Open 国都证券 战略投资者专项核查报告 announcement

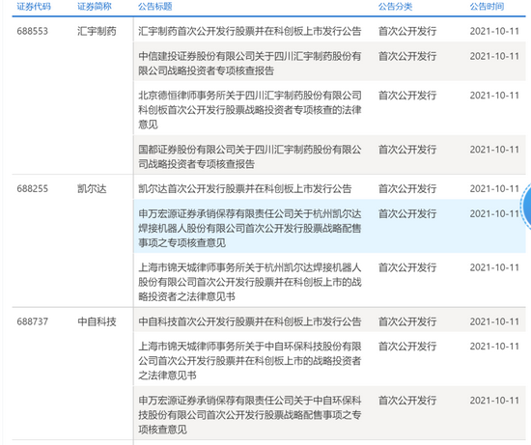click(x=250, y=156)
